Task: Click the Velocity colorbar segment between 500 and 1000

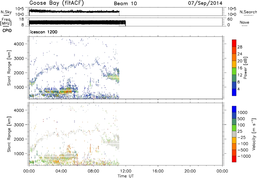Action: click(x=234, y=116)
